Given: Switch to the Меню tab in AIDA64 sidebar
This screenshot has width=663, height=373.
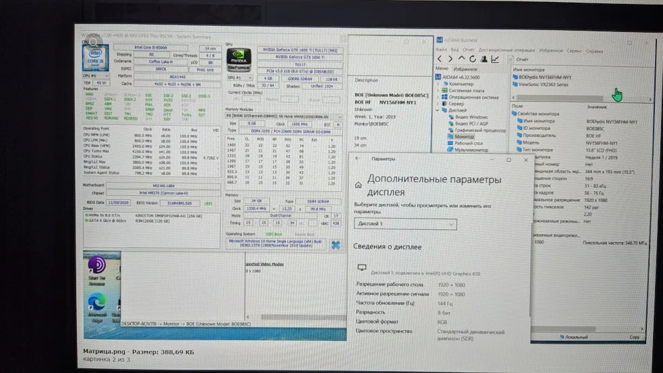Looking at the screenshot, I should click(442, 68).
